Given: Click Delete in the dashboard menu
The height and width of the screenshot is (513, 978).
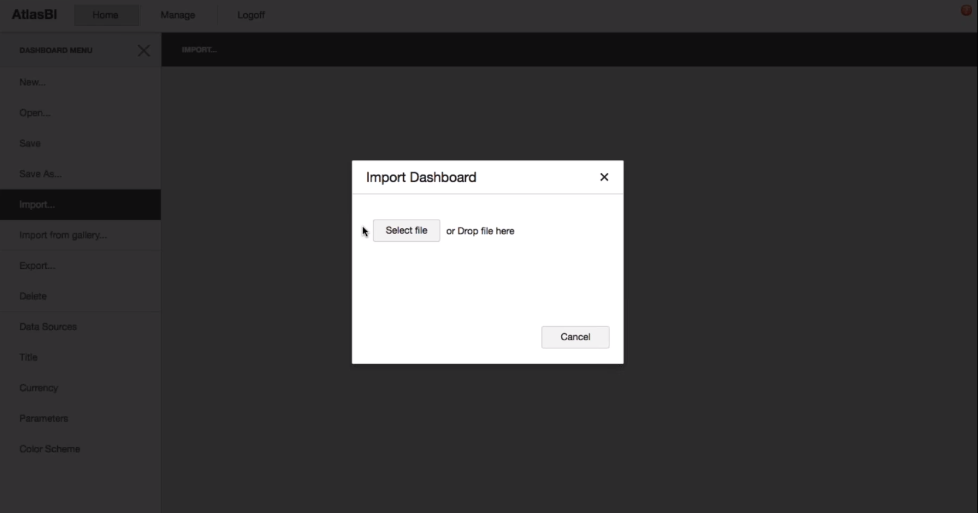Looking at the screenshot, I should pos(33,296).
